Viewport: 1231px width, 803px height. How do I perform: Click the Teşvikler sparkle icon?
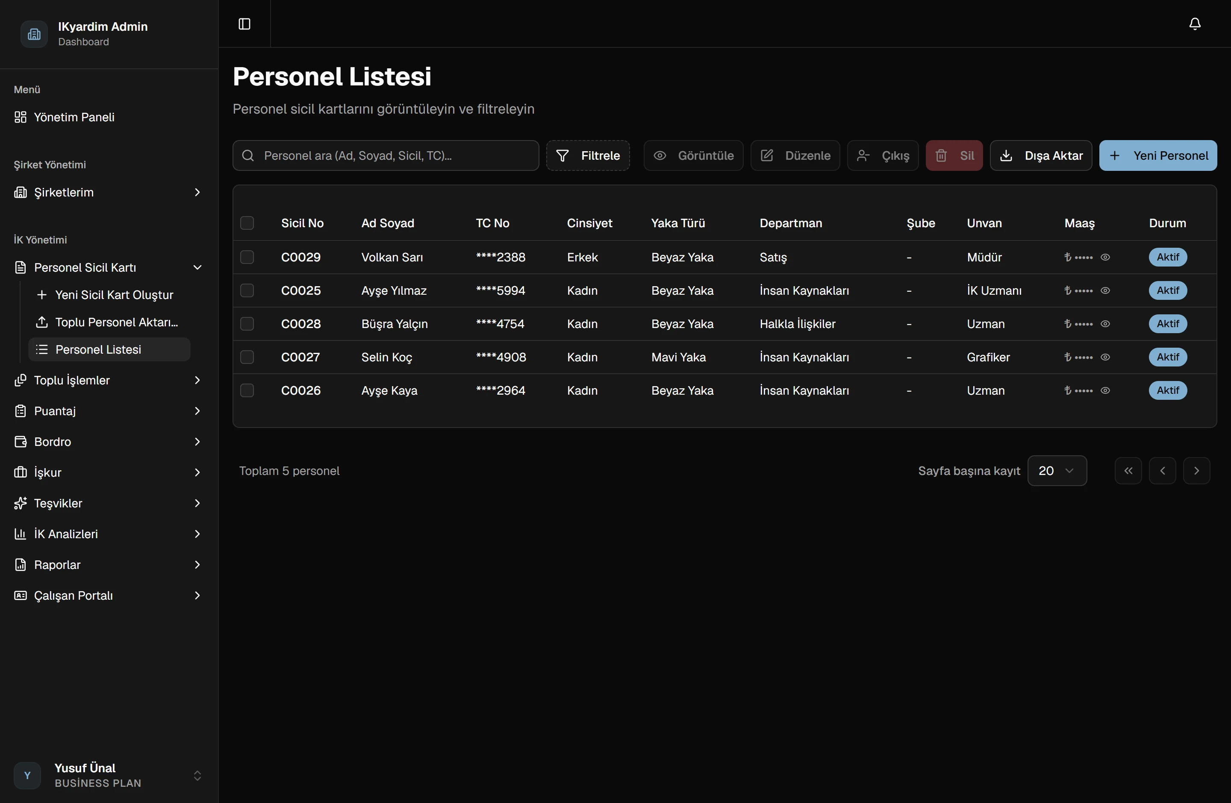(x=20, y=503)
